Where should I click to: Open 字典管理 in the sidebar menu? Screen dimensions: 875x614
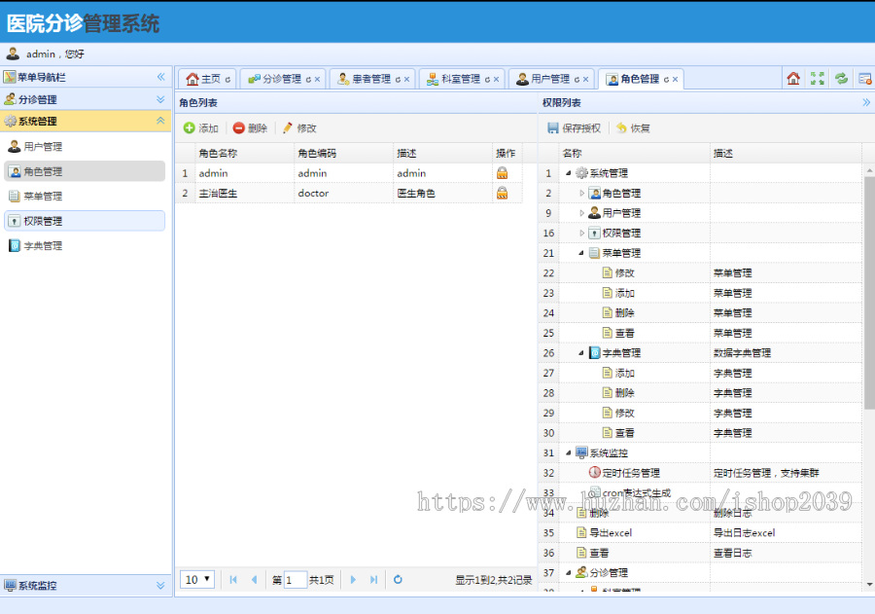pyautogui.click(x=85, y=246)
